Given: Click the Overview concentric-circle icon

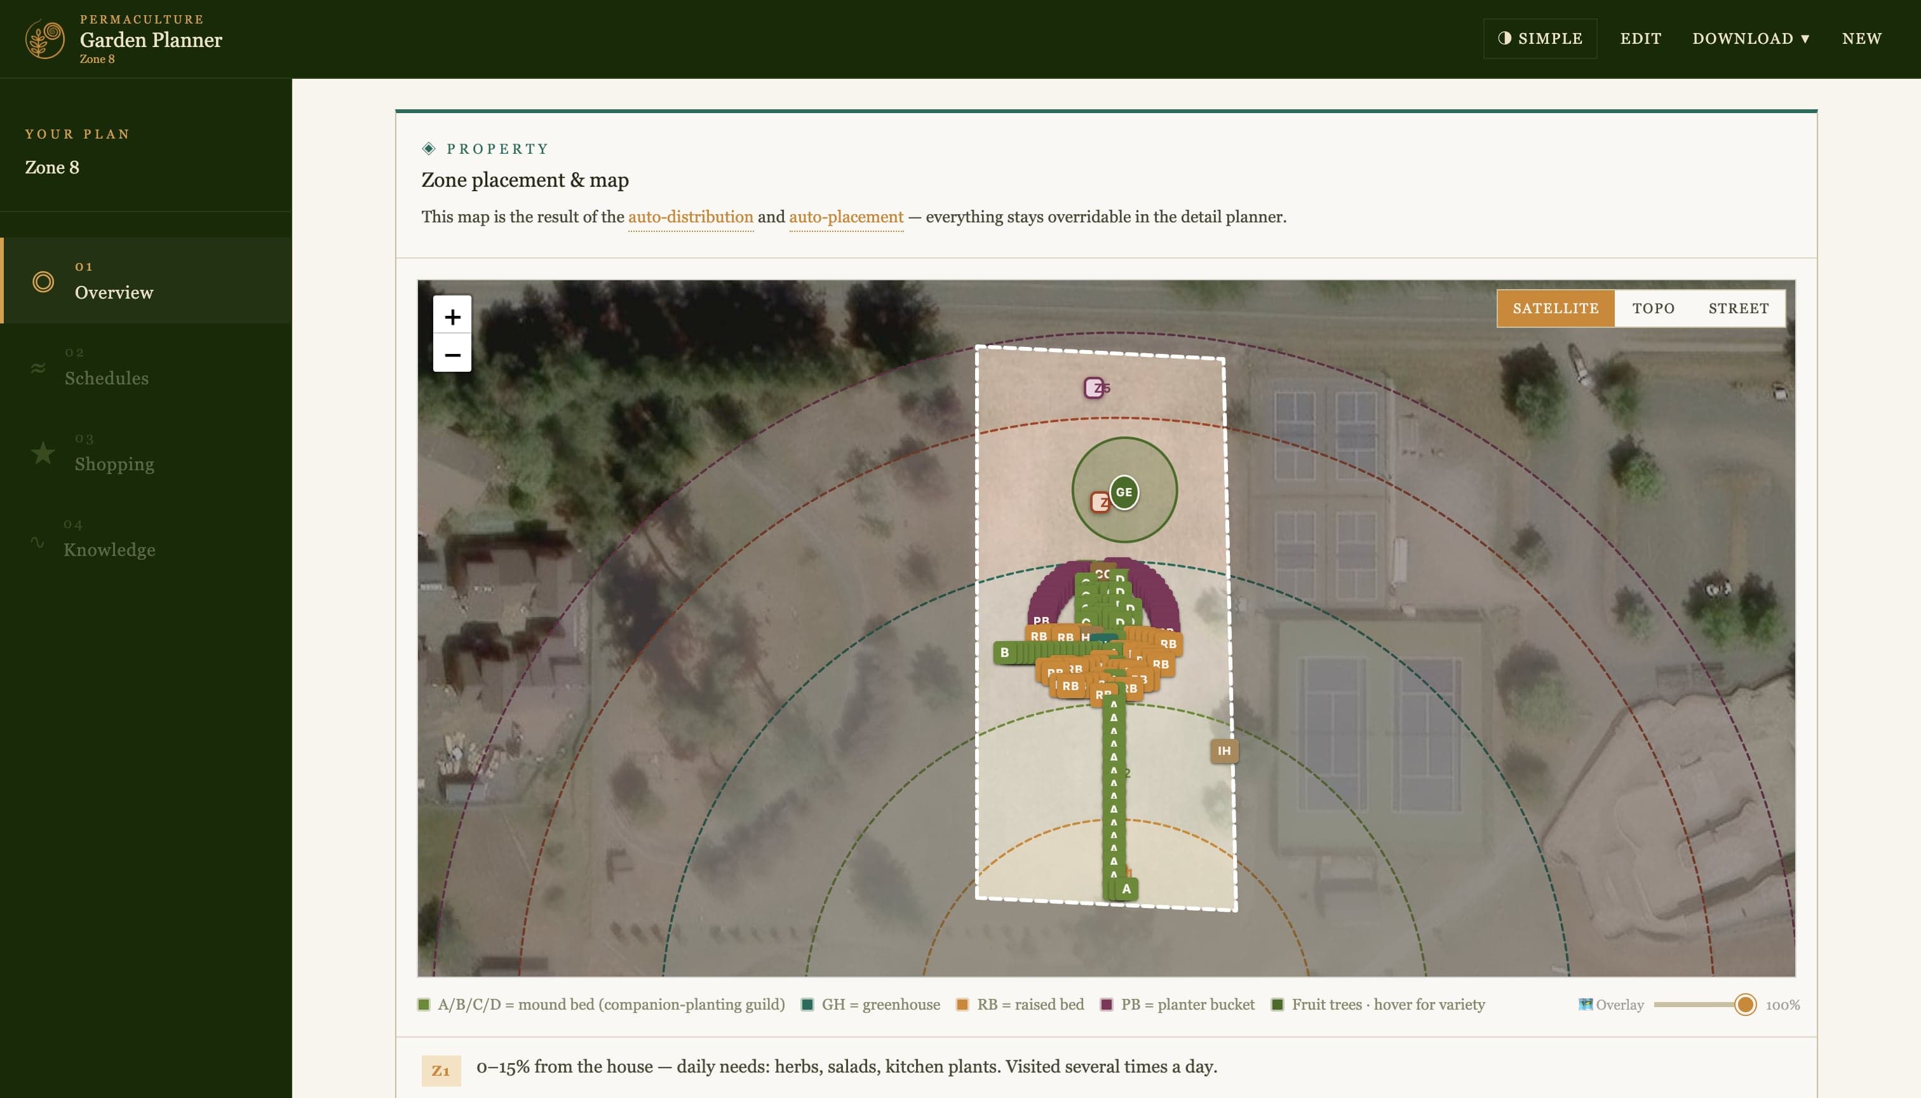Looking at the screenshot, I should [43, 282].
